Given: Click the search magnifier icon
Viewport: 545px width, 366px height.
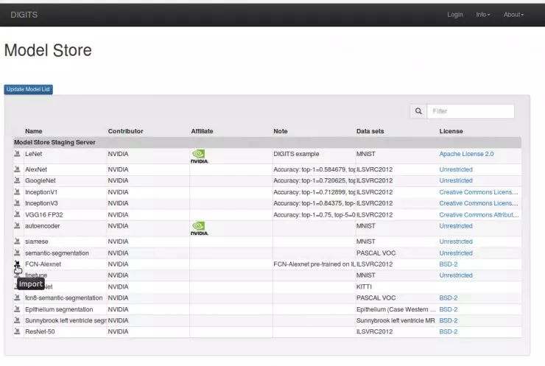Looking at the screenshot, I should pos(418,111).
